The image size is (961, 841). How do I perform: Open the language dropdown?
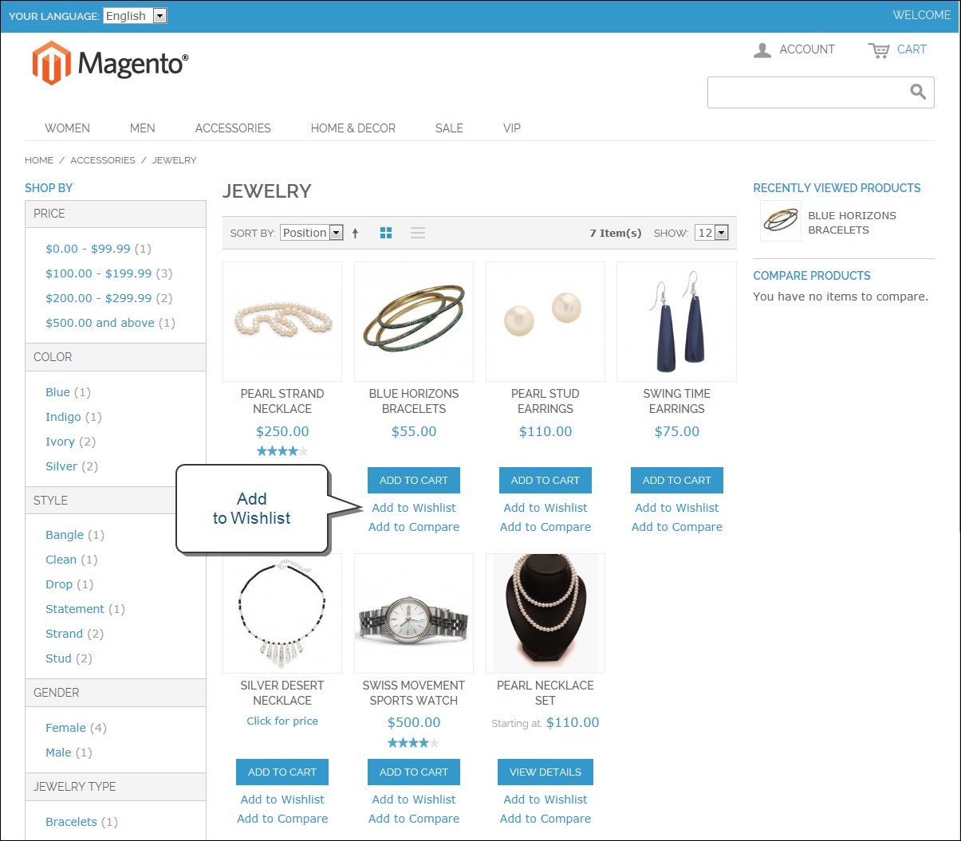[135, 16]
